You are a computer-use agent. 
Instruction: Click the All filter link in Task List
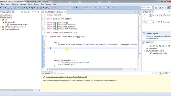159,22
